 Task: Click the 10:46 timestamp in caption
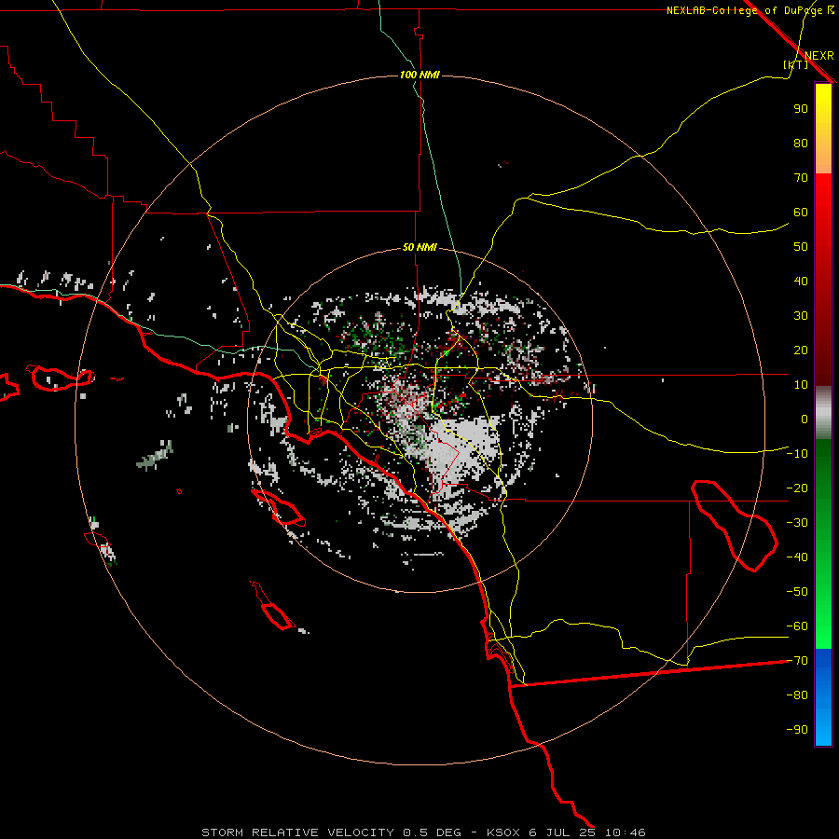coord(626,832)
